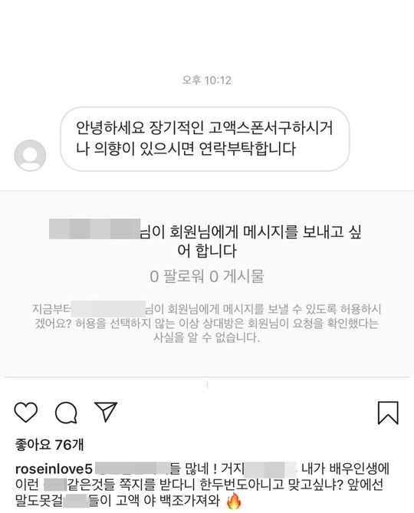Viewport: 414px width, 513px height.
Task: Share the post with the paper plane icon
Action: coord(106,412)
